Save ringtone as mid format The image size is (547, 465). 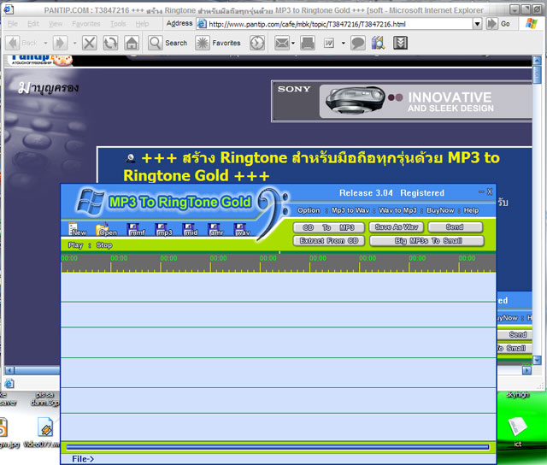190,230
